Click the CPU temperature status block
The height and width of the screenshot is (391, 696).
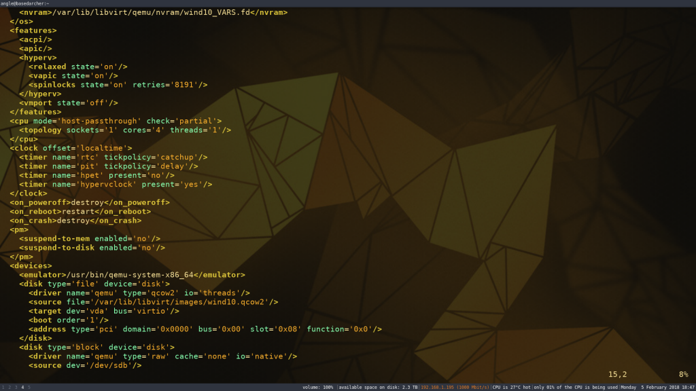tap(512, 388)
